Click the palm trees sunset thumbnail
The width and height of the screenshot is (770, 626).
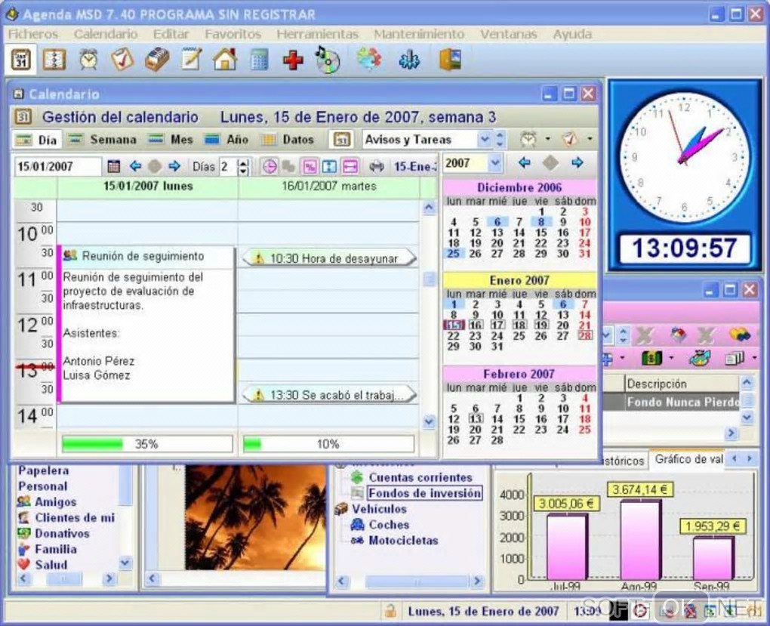tap(255, 517)
